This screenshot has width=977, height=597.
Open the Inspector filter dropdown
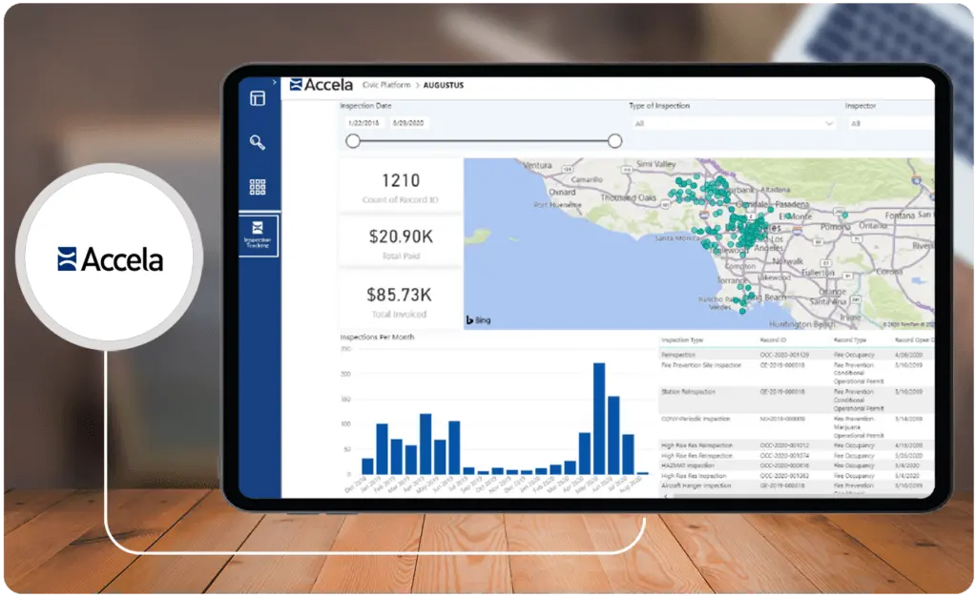coord(890,123)
